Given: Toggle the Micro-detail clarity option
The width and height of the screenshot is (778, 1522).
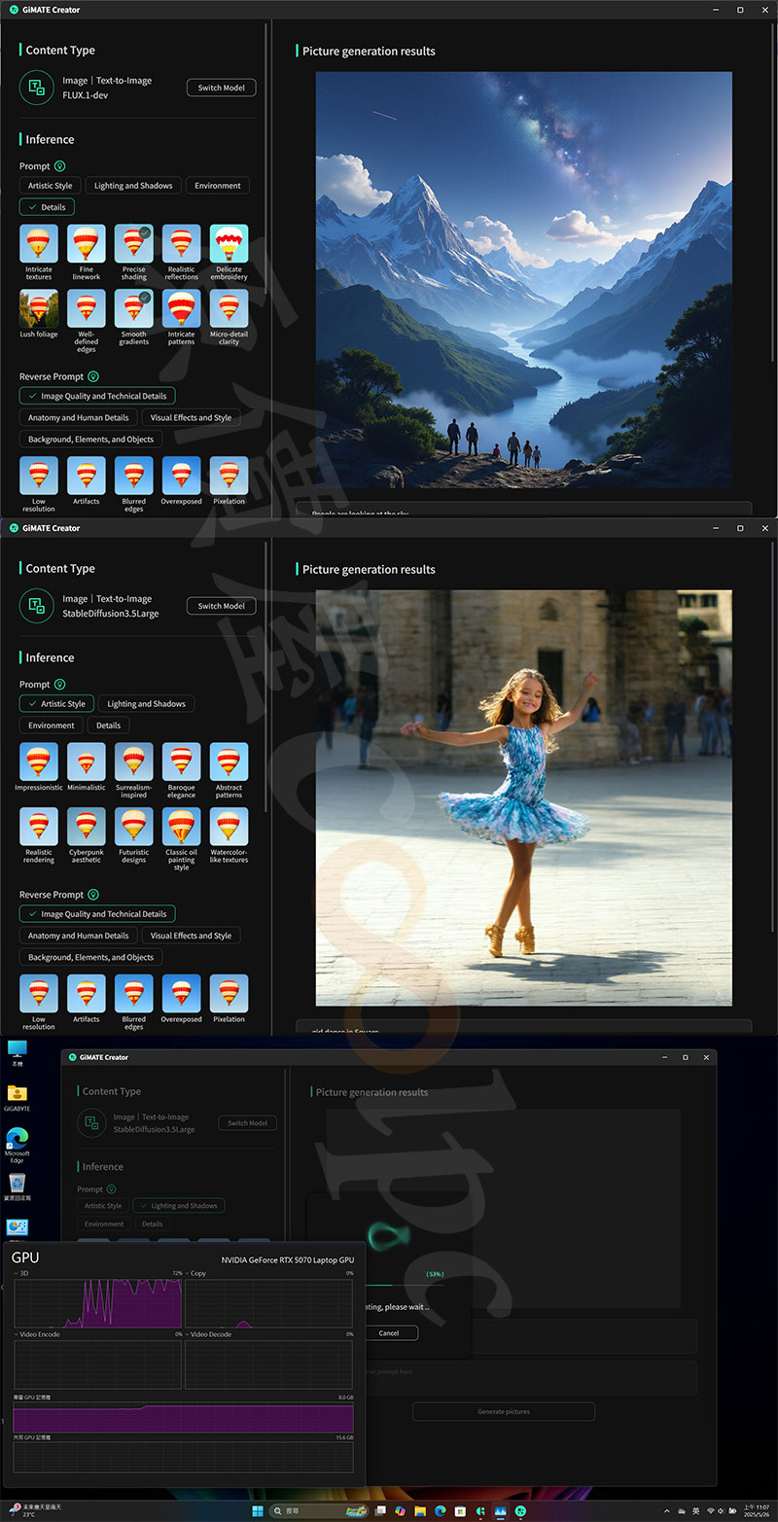Looking at the screenshot, I should pyautogui.click(x=229, y=308).
